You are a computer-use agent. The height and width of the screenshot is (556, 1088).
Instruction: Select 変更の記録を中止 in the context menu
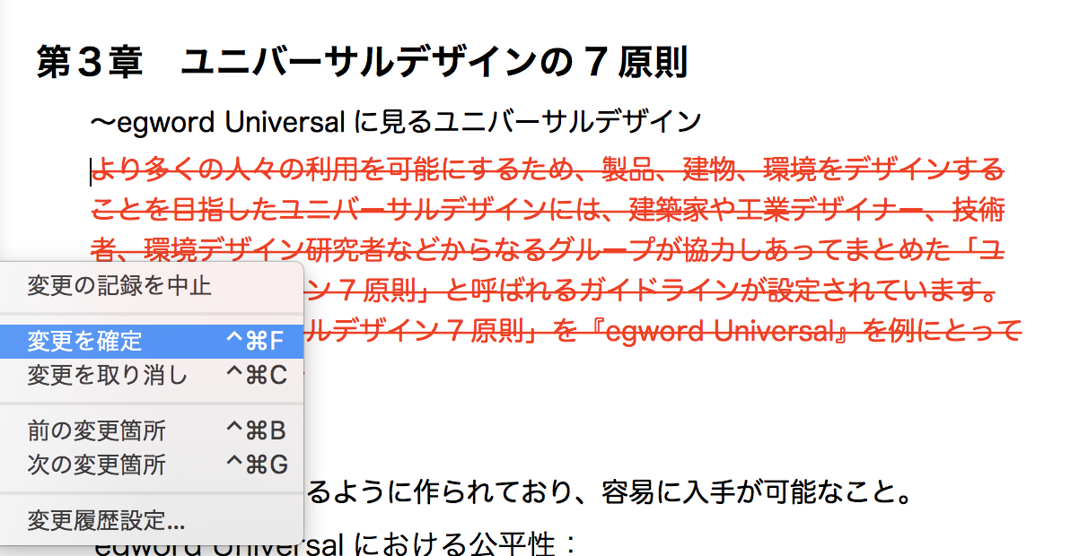click(119, 287)
